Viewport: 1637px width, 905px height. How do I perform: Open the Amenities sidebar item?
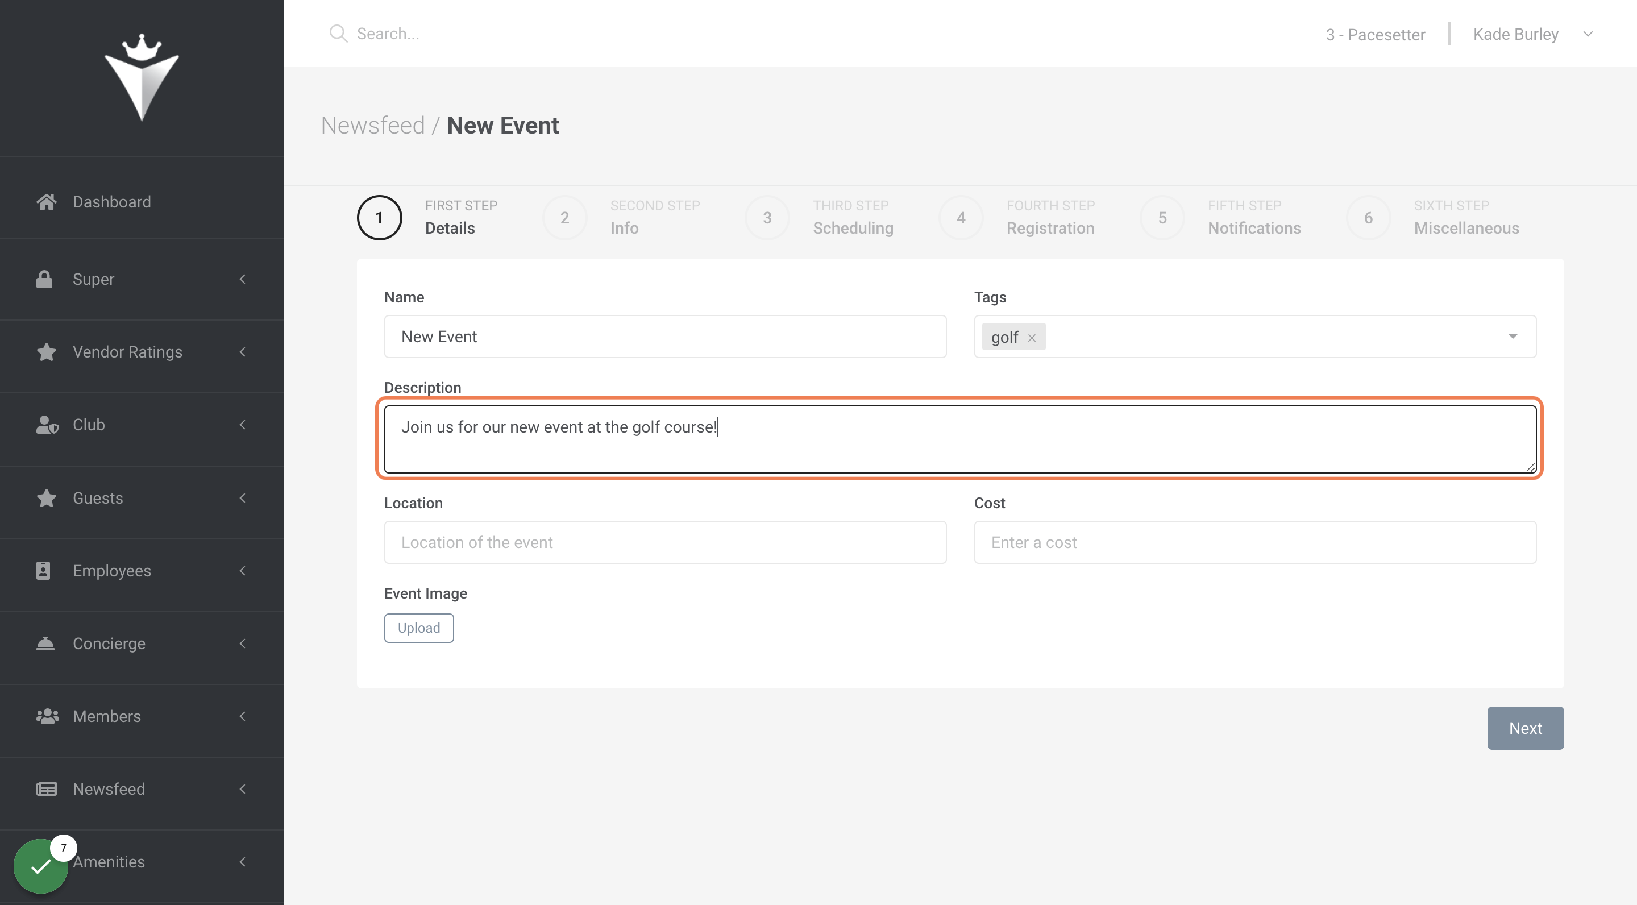pyautogui.click(x=142, y=862)
